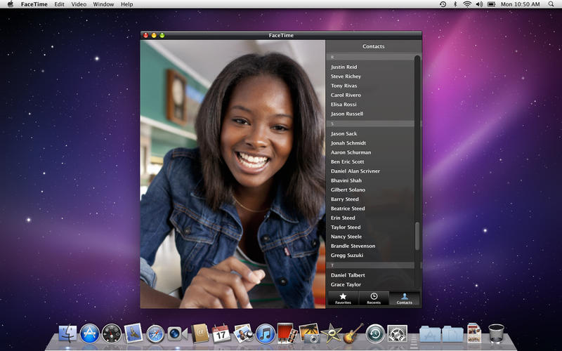This screenshot has height=351, width=562.
Task: Click the Wi-Fi status menu icon
Action: 467,4
